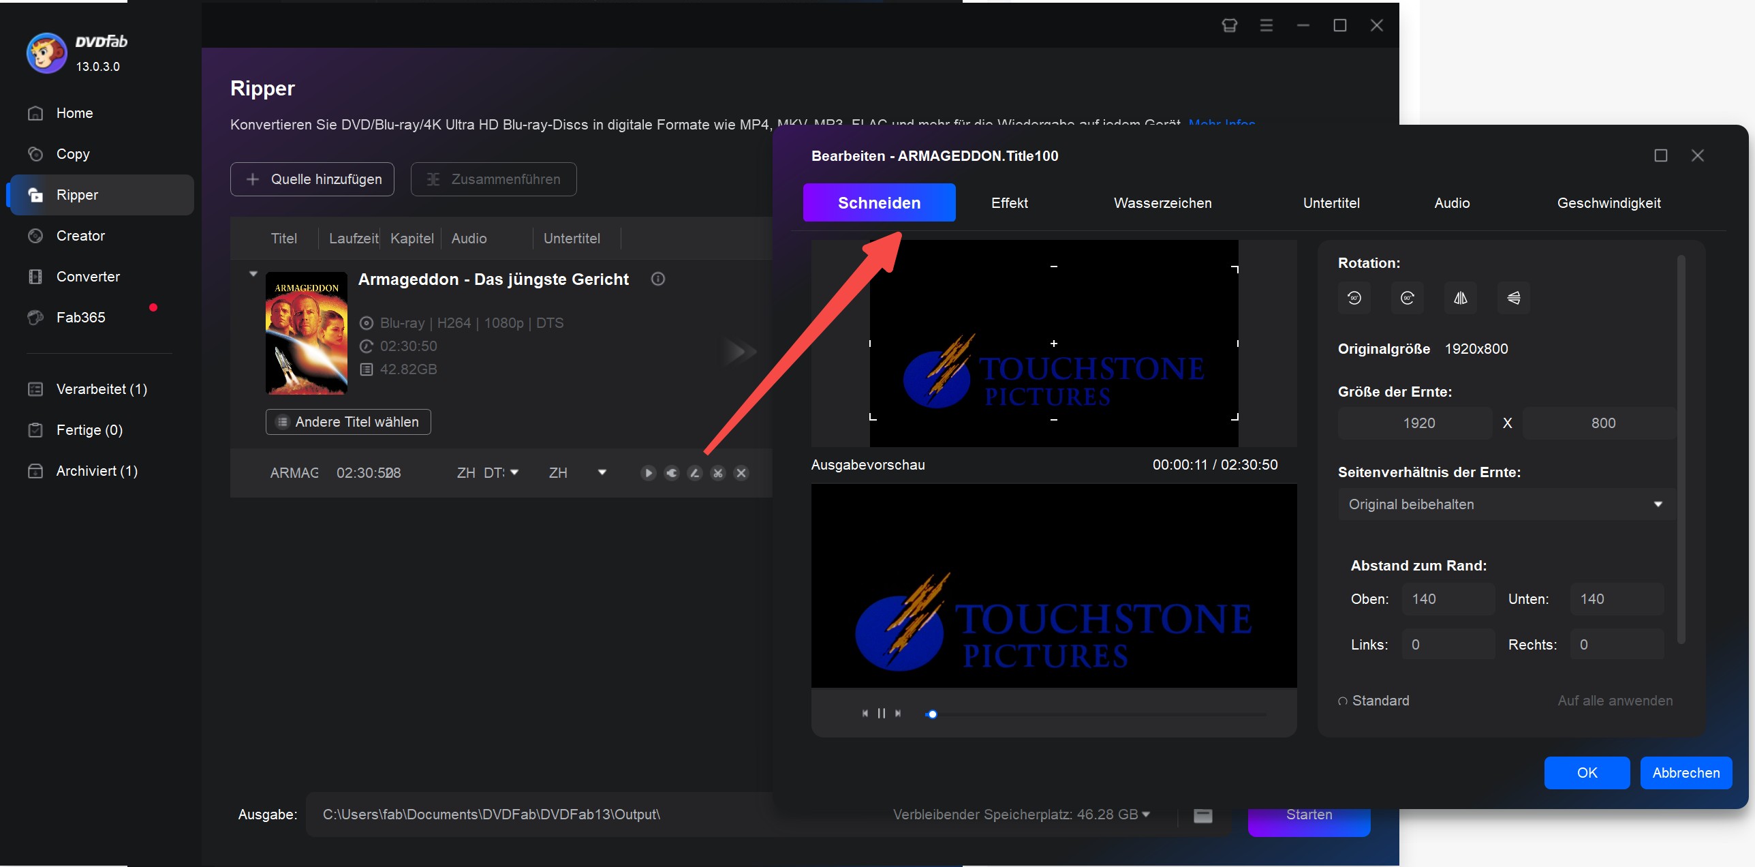
Task: Click Zusammenführen button
Action: (x=493, y=179)
